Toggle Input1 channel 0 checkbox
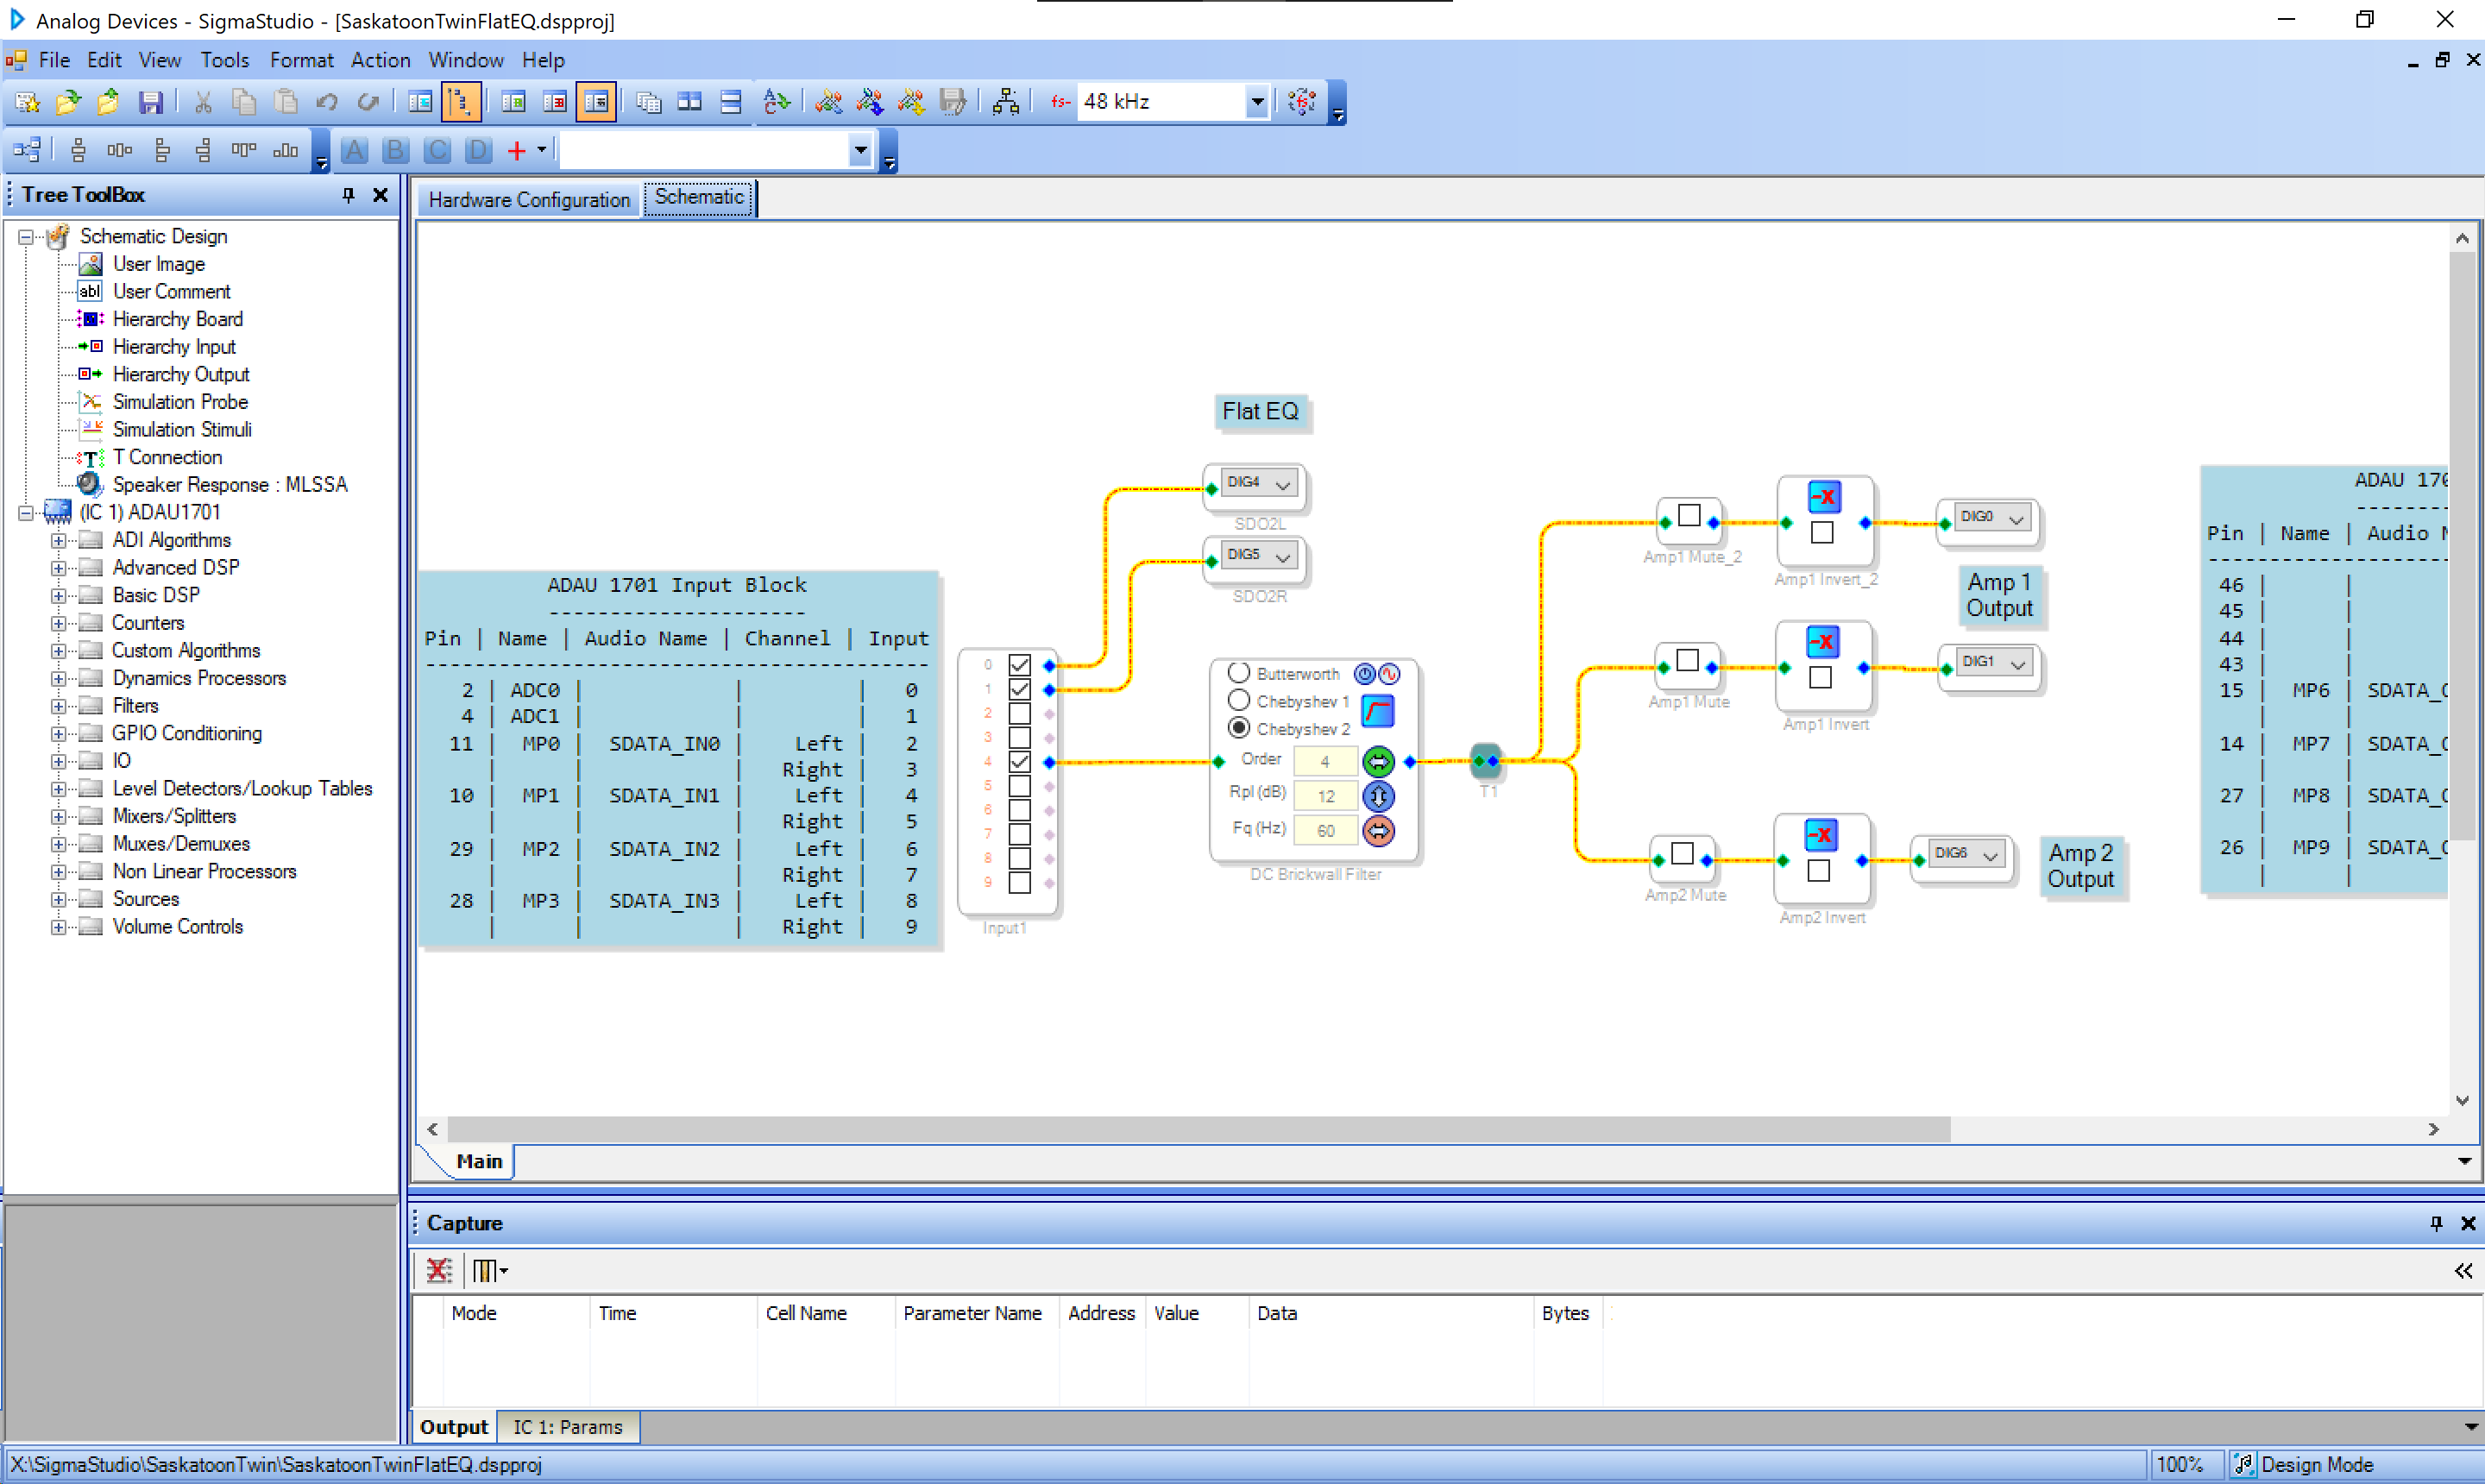Image resolution: width=2485 pixels, height=1484 pixels. [1019, 665]
